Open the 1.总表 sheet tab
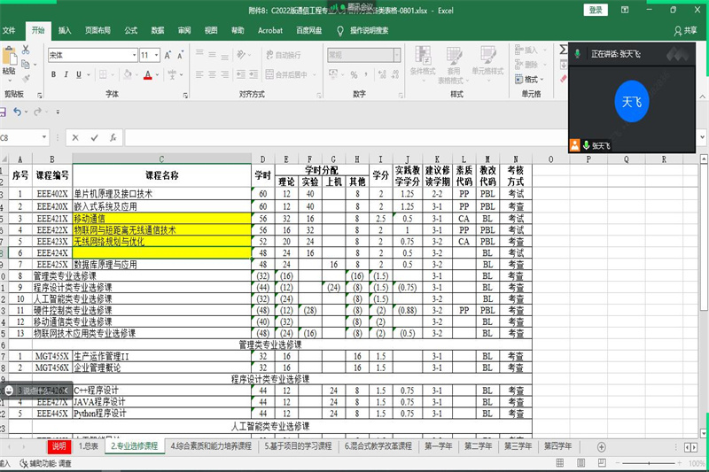Screen dimensions: 709x472 pos(89,446)
